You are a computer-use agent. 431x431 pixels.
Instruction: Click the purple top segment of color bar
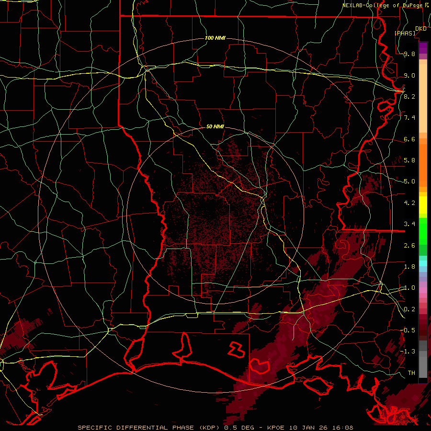[x=423, y=48]
